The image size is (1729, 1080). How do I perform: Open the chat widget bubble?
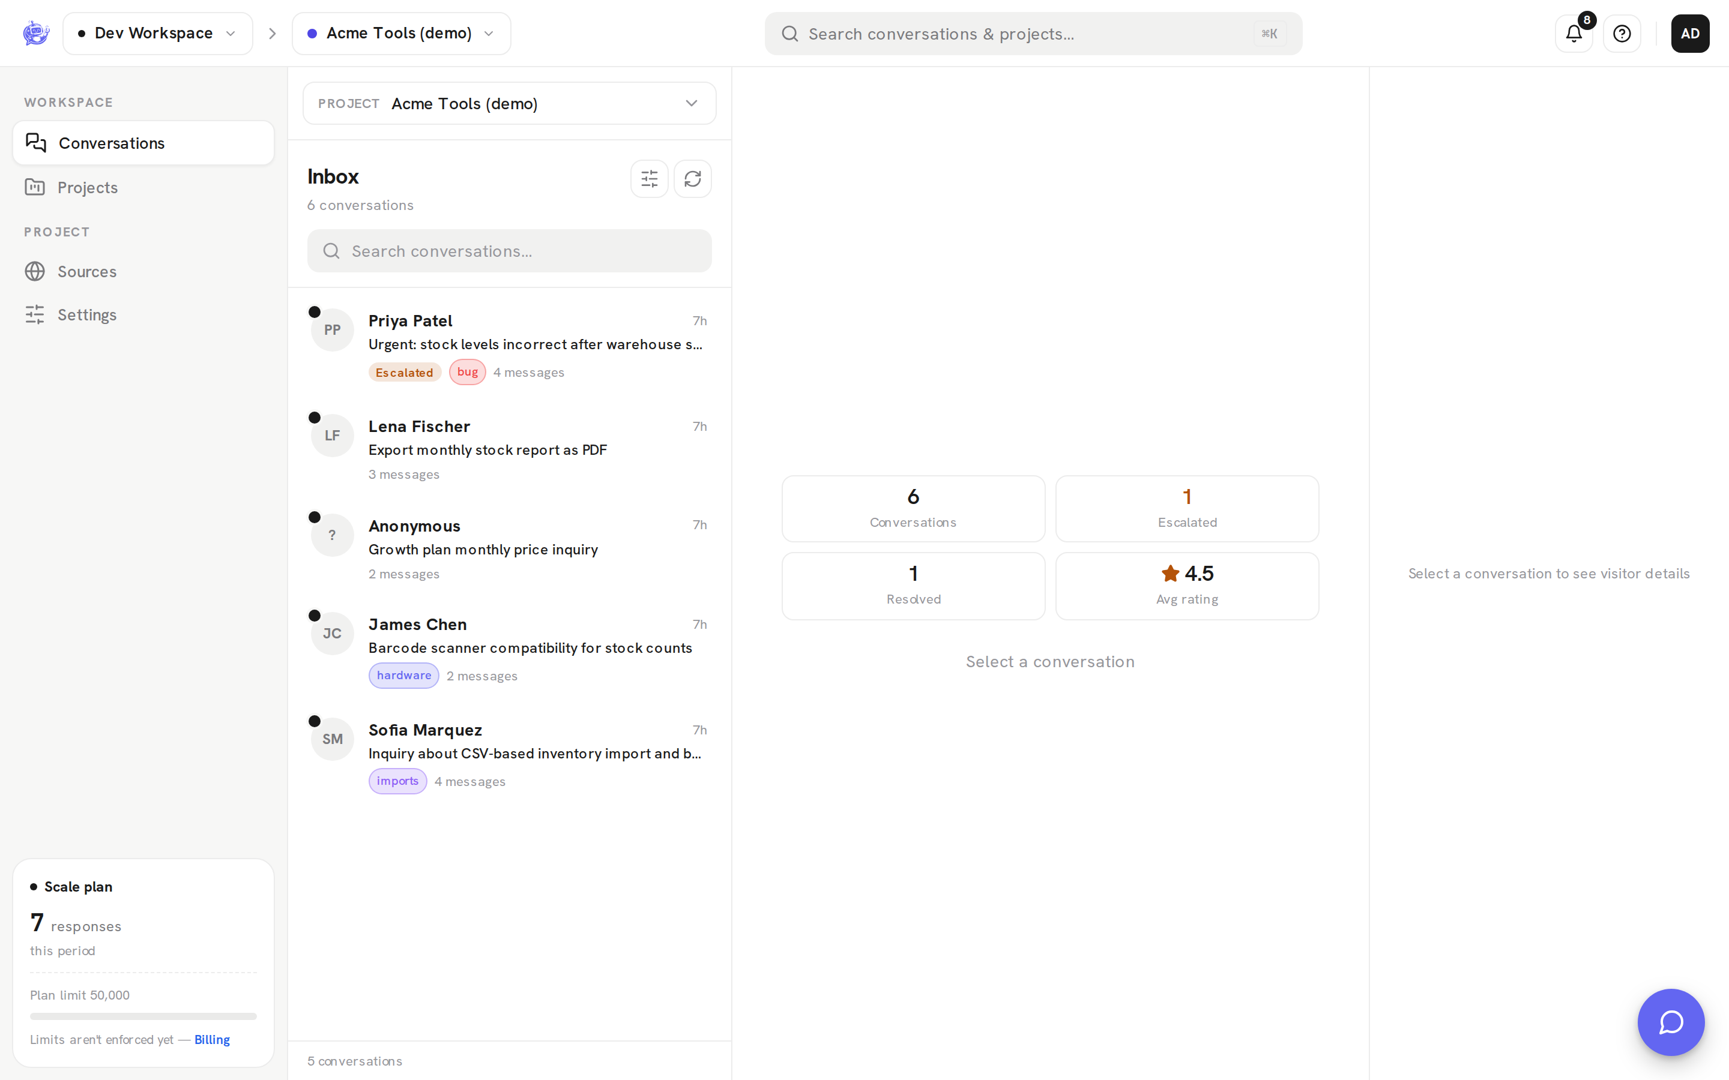pyautogui.click(x=1671, y=1022)
